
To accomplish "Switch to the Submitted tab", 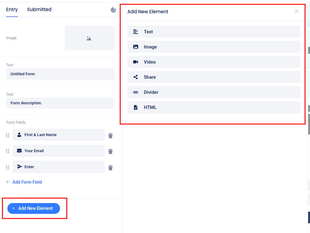I will point(39,10).
